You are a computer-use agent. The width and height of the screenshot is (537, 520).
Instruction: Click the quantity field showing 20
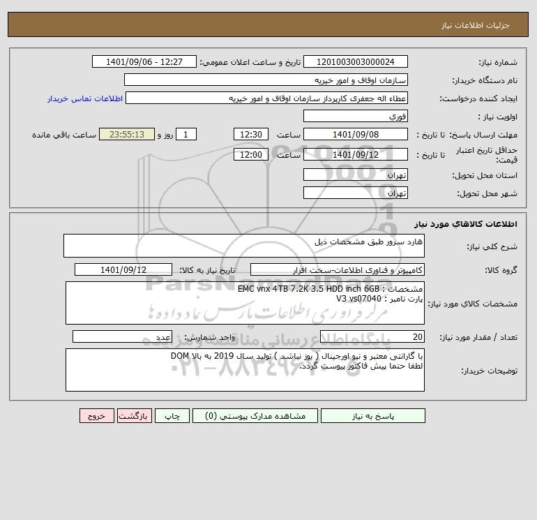372,336
